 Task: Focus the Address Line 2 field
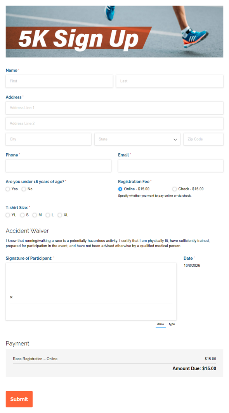click(x=114, y=123)
